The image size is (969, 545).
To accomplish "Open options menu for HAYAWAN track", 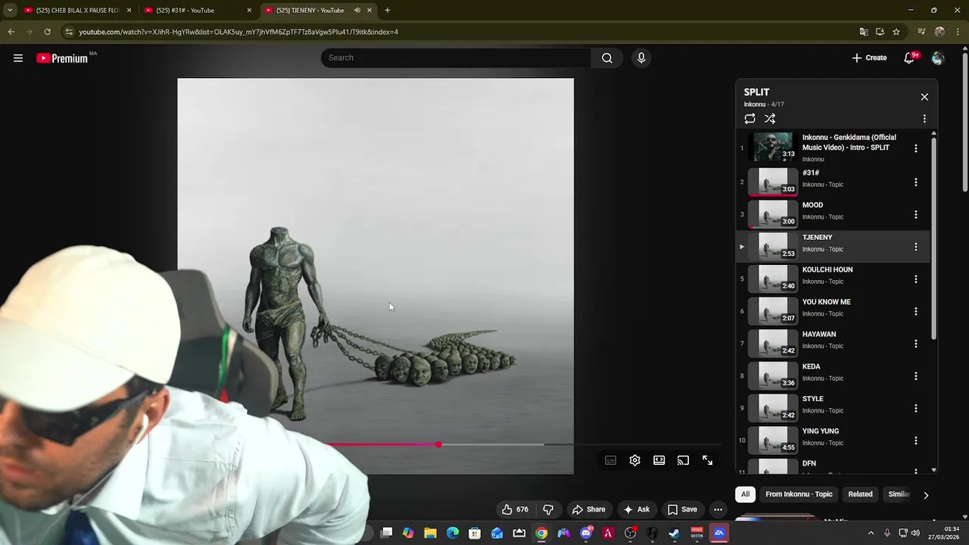I will coord(916,344).
